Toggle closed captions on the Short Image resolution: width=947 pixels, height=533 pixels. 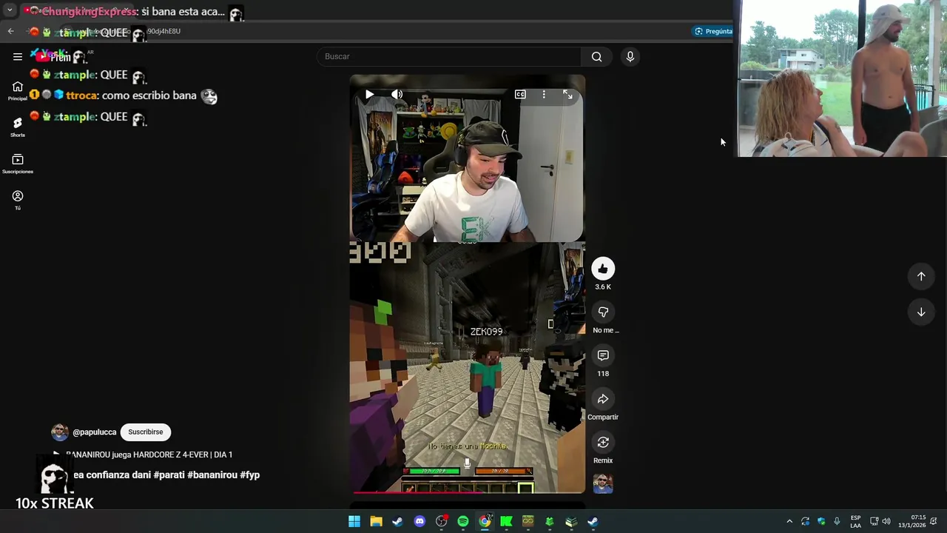pyautogui.click(x=520, y=94)
